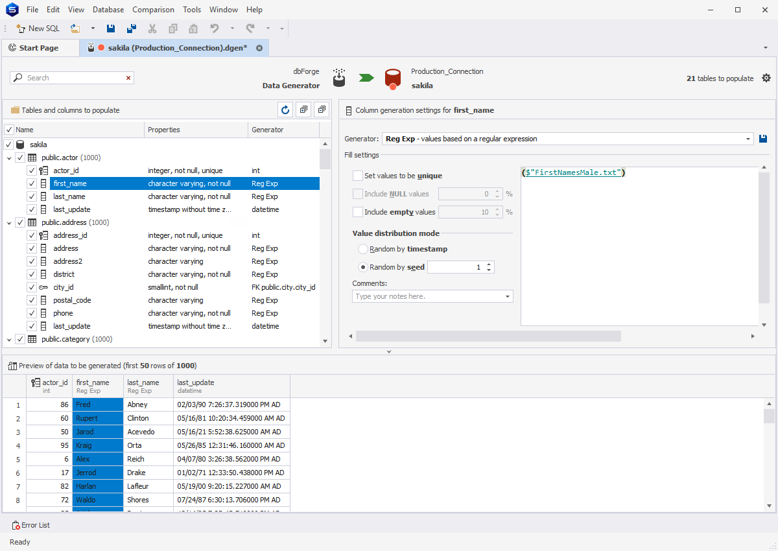Increase the seed value with up stepper
This screenshot has width=778, height=551.
pos(489,264)
